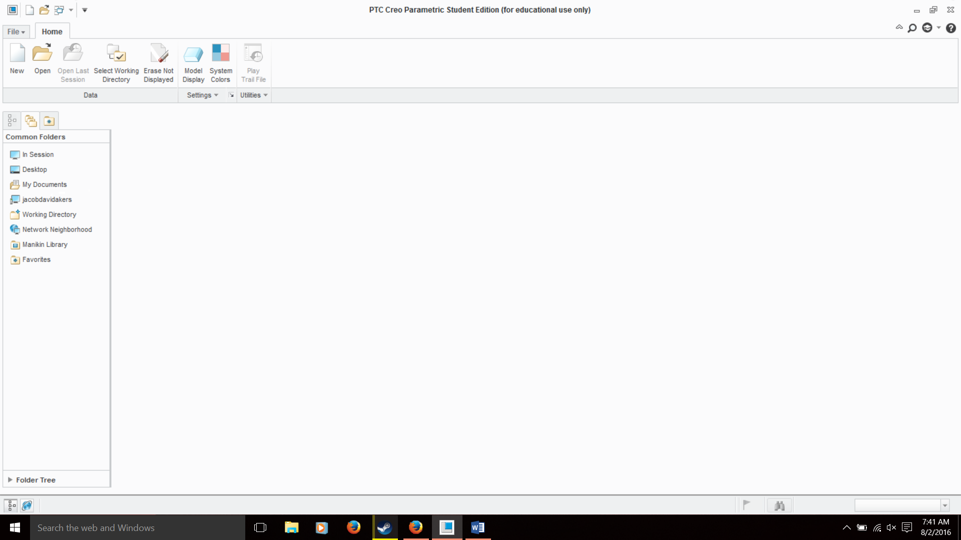Open the selection filter dropdown in status bar

point(945,505)
